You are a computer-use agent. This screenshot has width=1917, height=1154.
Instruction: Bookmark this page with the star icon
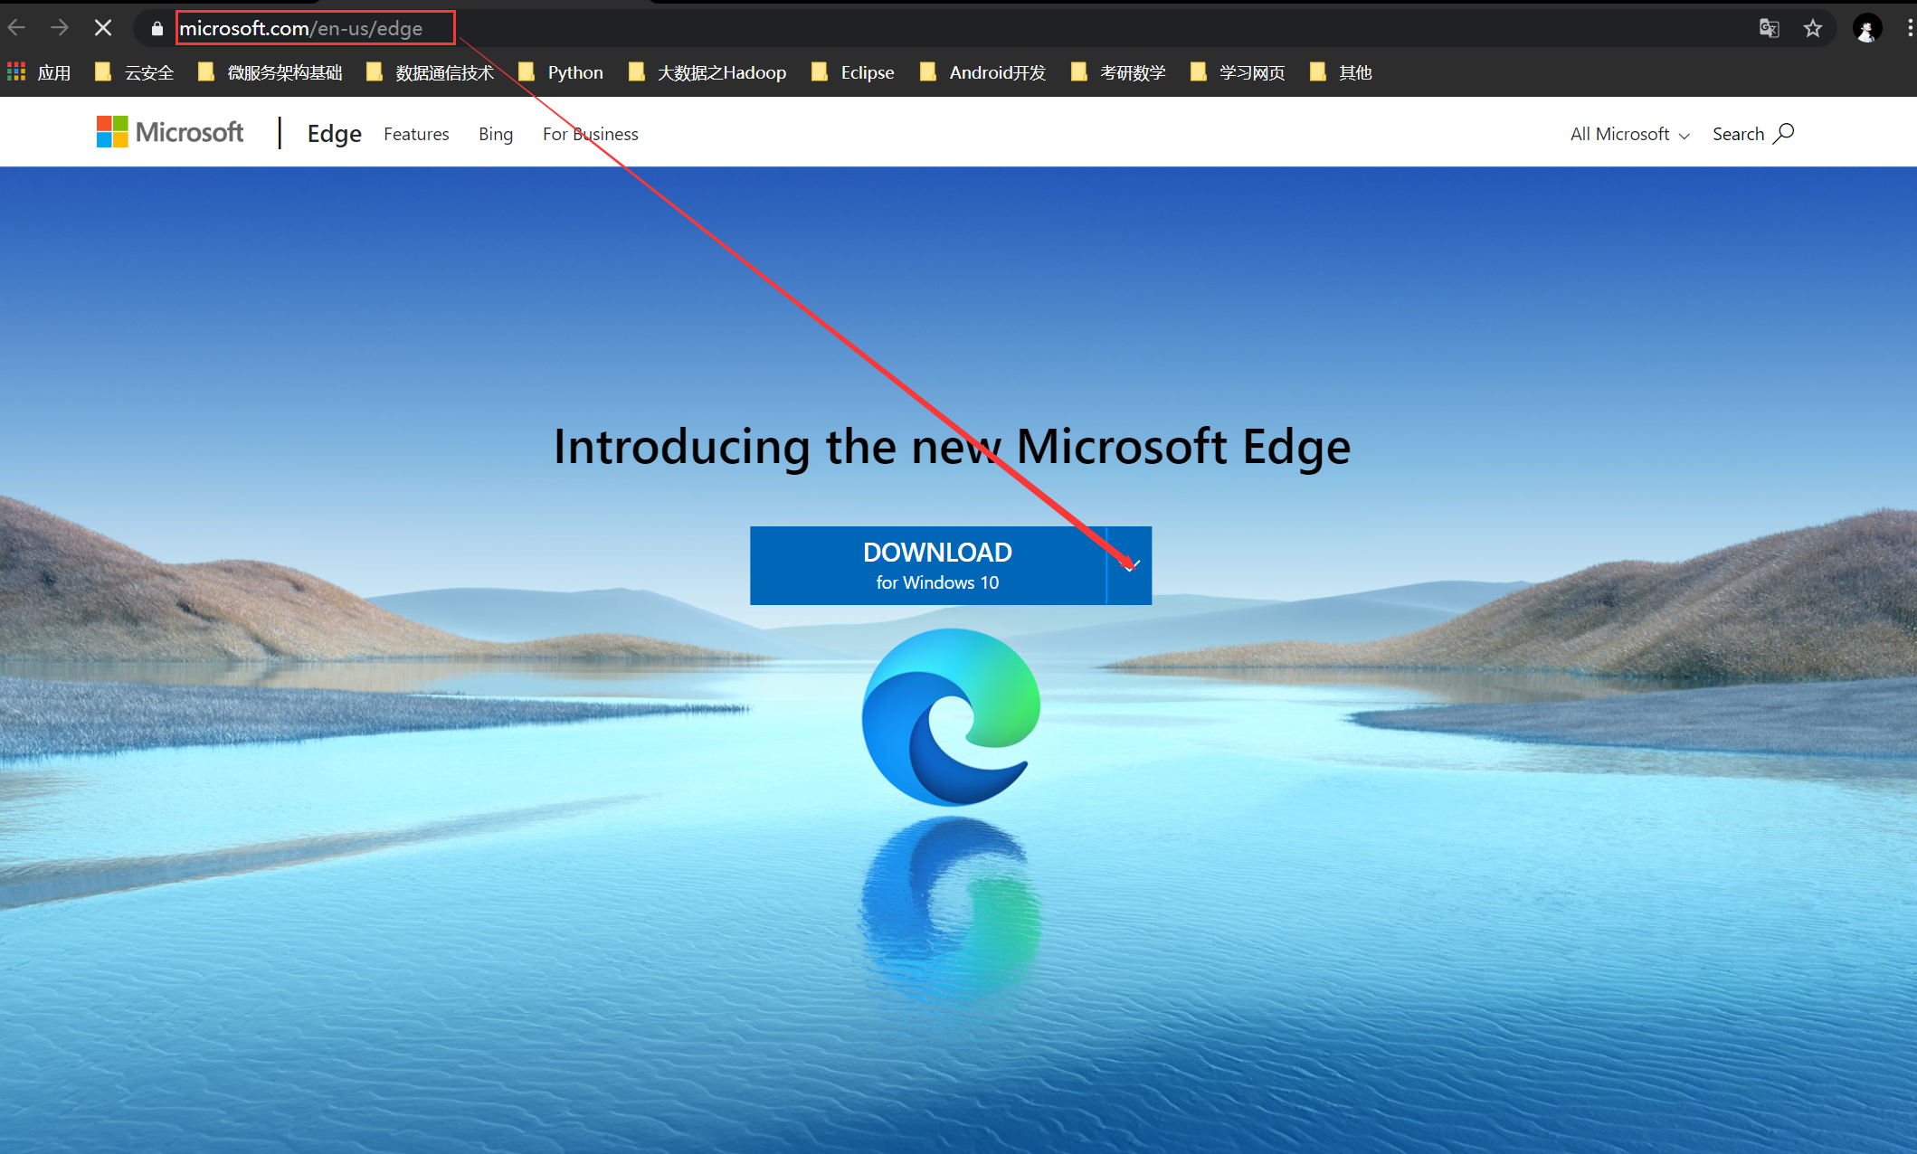pos(1814,28)
